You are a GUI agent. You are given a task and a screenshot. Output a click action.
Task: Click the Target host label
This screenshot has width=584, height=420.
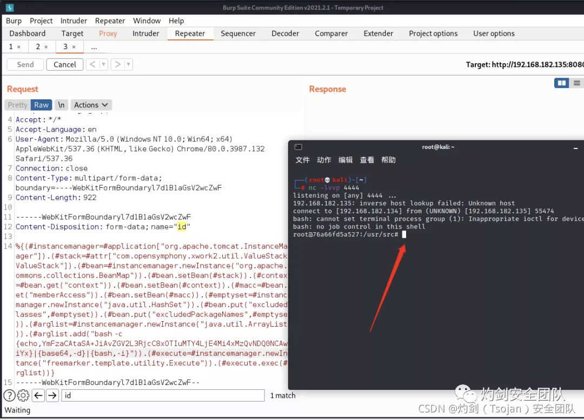point(525,65)
